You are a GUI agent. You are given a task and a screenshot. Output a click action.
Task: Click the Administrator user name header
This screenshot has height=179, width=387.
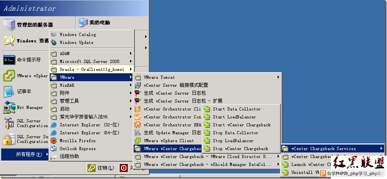point(30,8)
